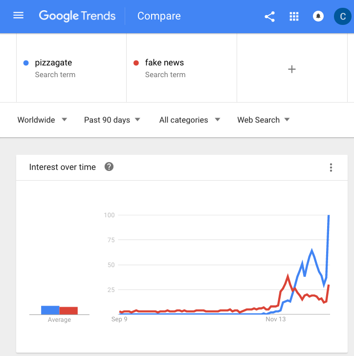Open the chart's three-dot options menu
The height and width of the screenshot is (356, 354).
(331, 168)
